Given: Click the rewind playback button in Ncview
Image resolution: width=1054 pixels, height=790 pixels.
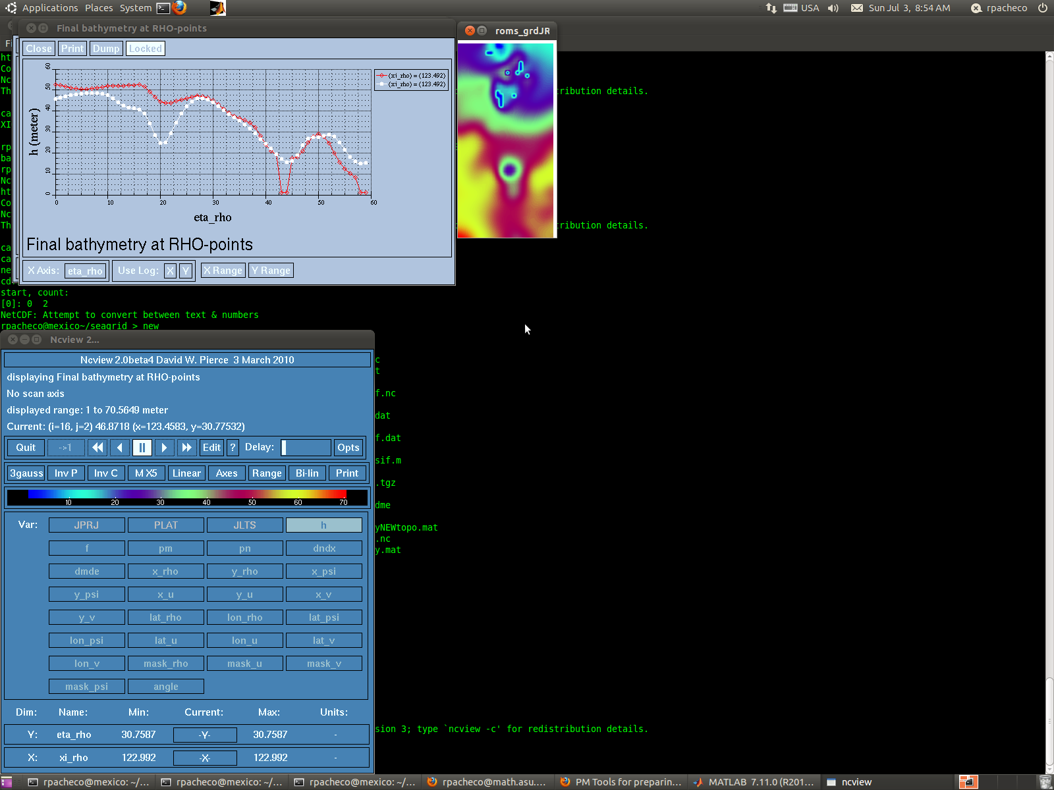Looking at the screenshot, I should (x=97, y=448).
